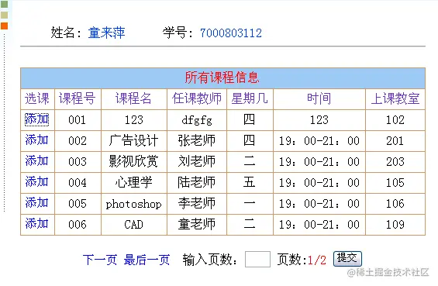Click the 时间 column header

tap(319, 99)
